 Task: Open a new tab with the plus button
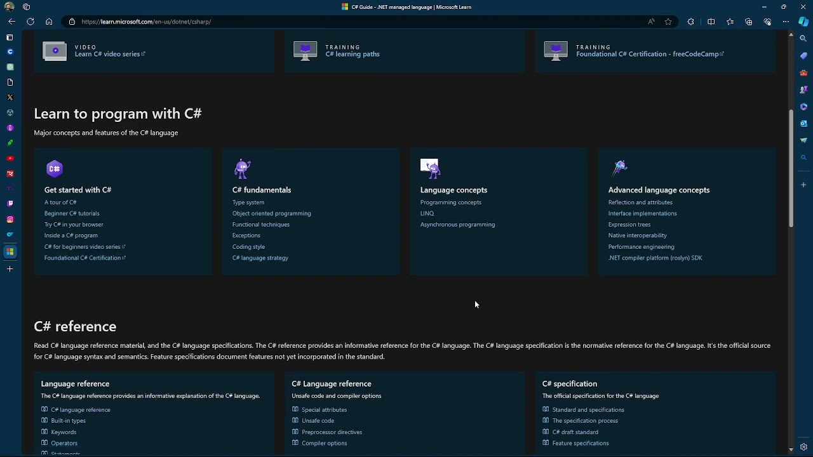(x=10, y=269)
